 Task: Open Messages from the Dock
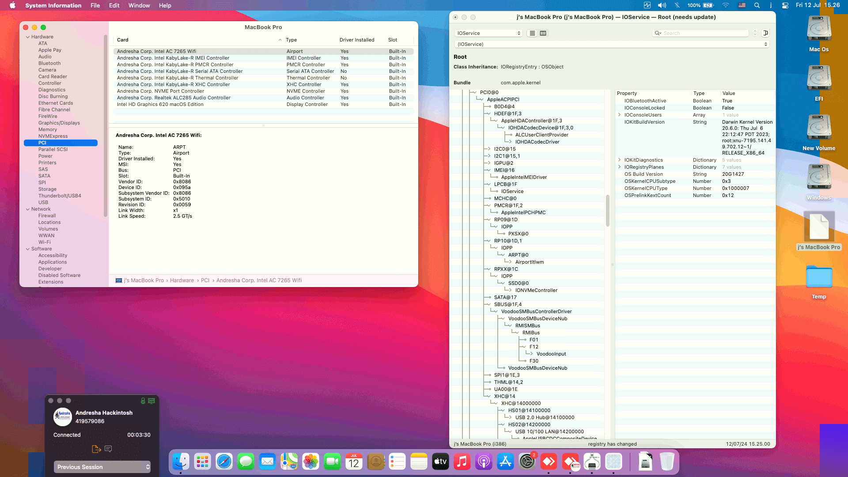(246, 462)
